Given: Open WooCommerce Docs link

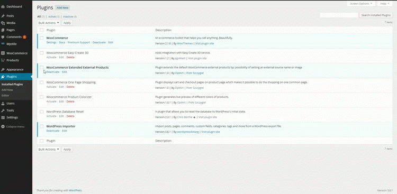Looking at the screenshot, I should (62, 42).
